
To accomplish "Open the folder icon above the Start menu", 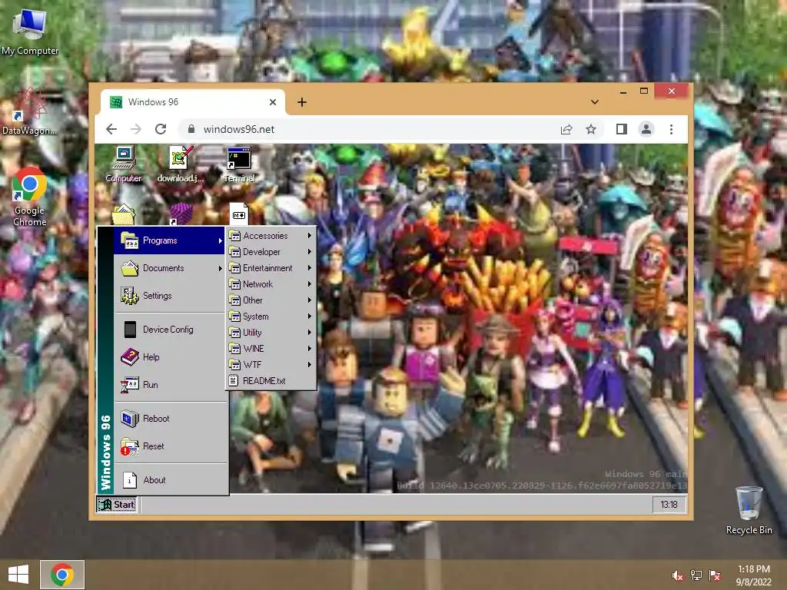I will pos(123,214).
